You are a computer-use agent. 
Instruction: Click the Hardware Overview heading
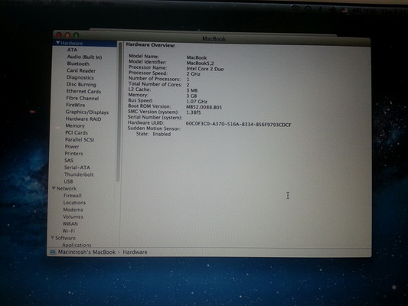(x=151, y=45)
